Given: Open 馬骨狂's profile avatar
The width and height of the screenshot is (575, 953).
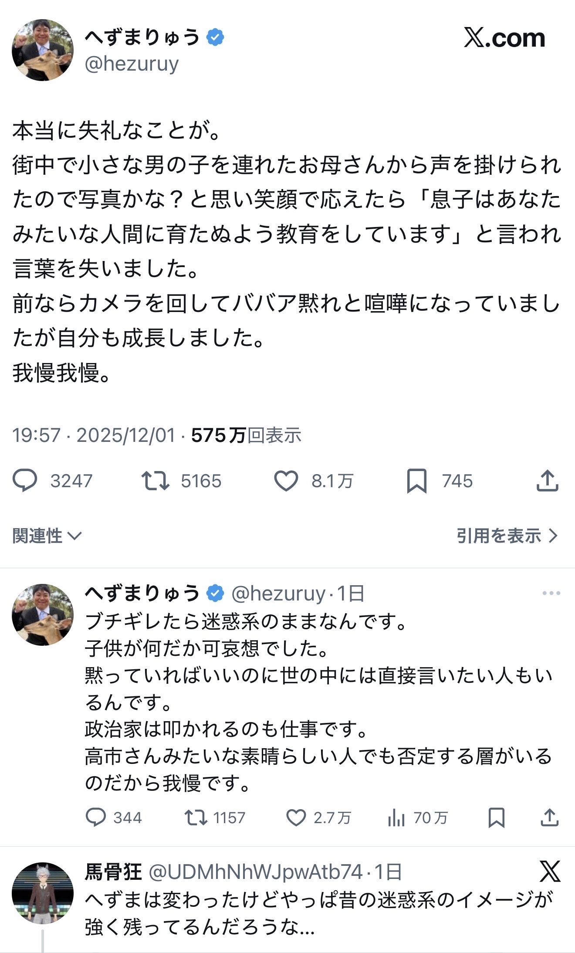Looking at the screenshot, I should 42,893.
